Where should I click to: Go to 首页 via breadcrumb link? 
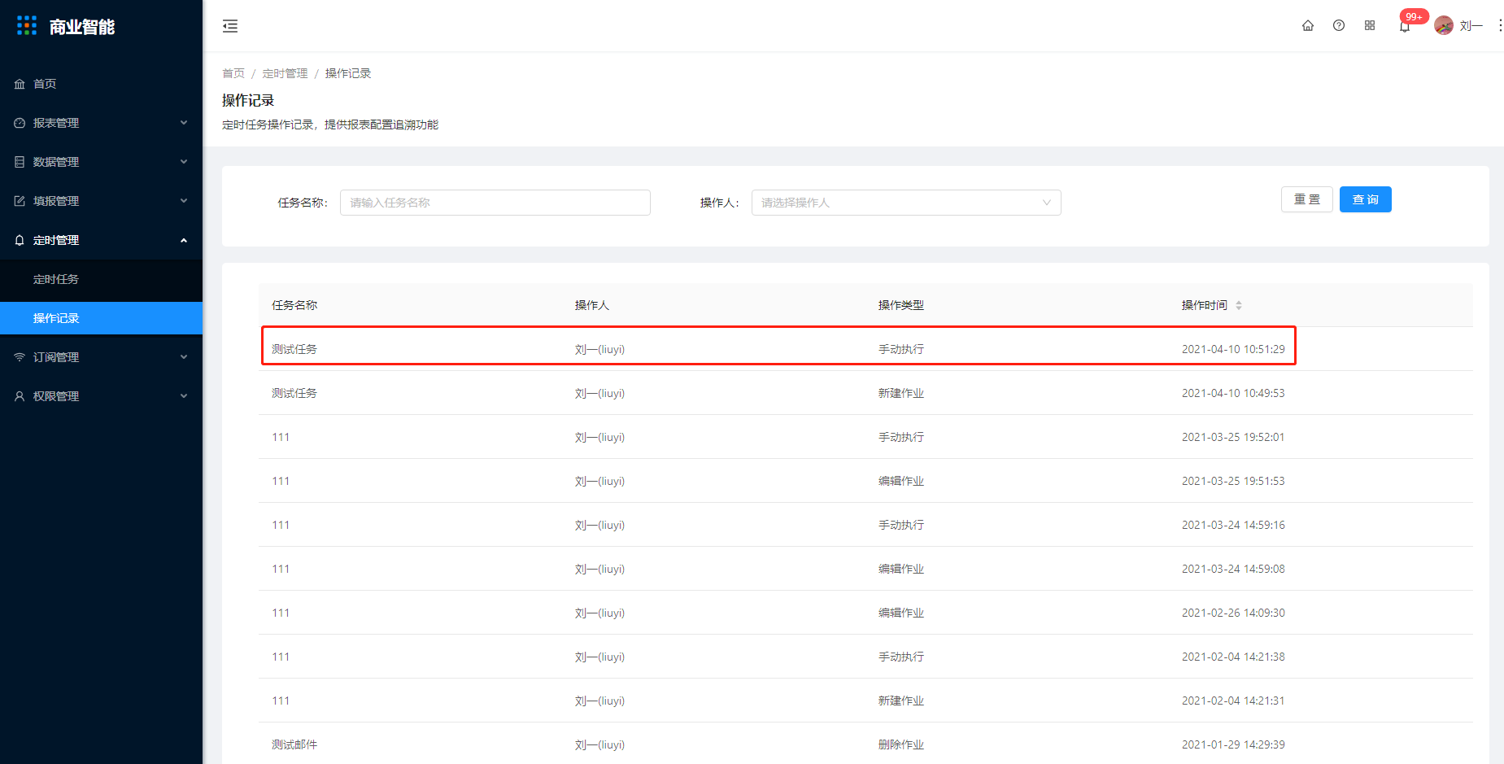tap(233, 73)
